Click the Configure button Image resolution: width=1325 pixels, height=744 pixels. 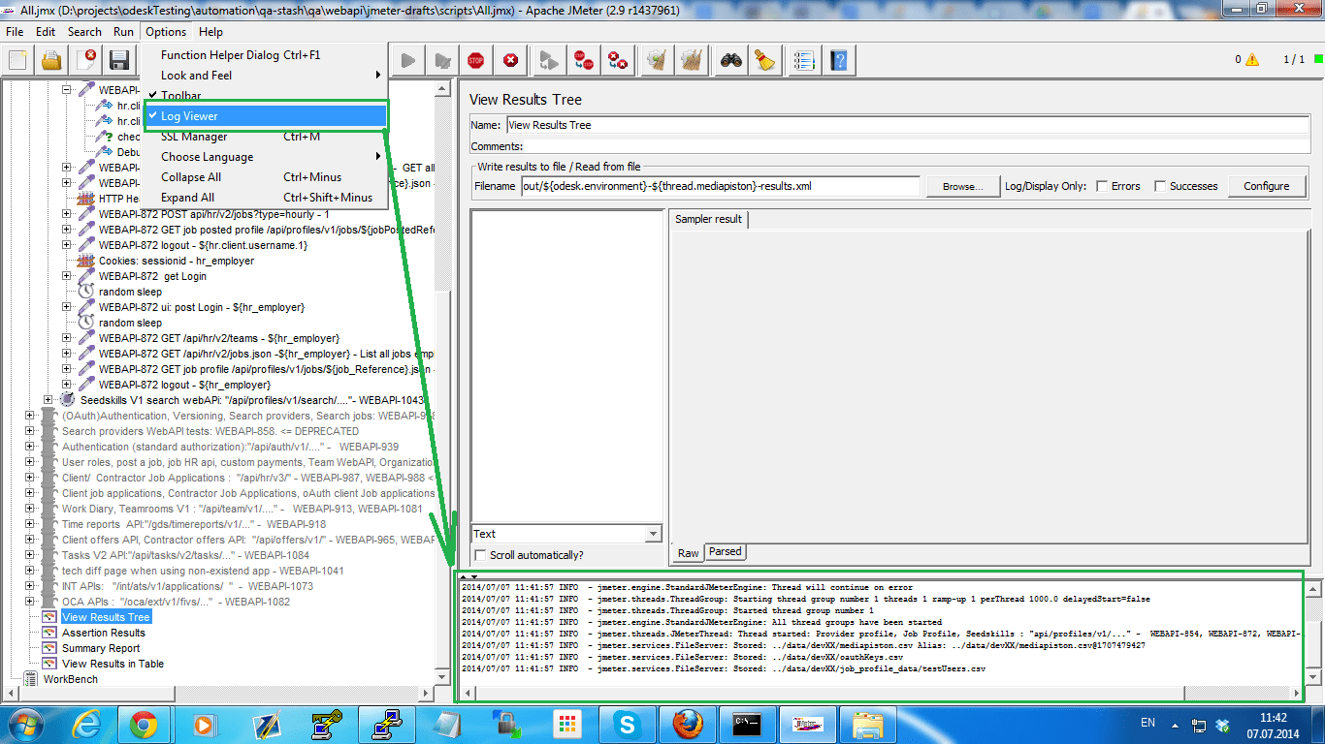click(x=1266, y=186)
